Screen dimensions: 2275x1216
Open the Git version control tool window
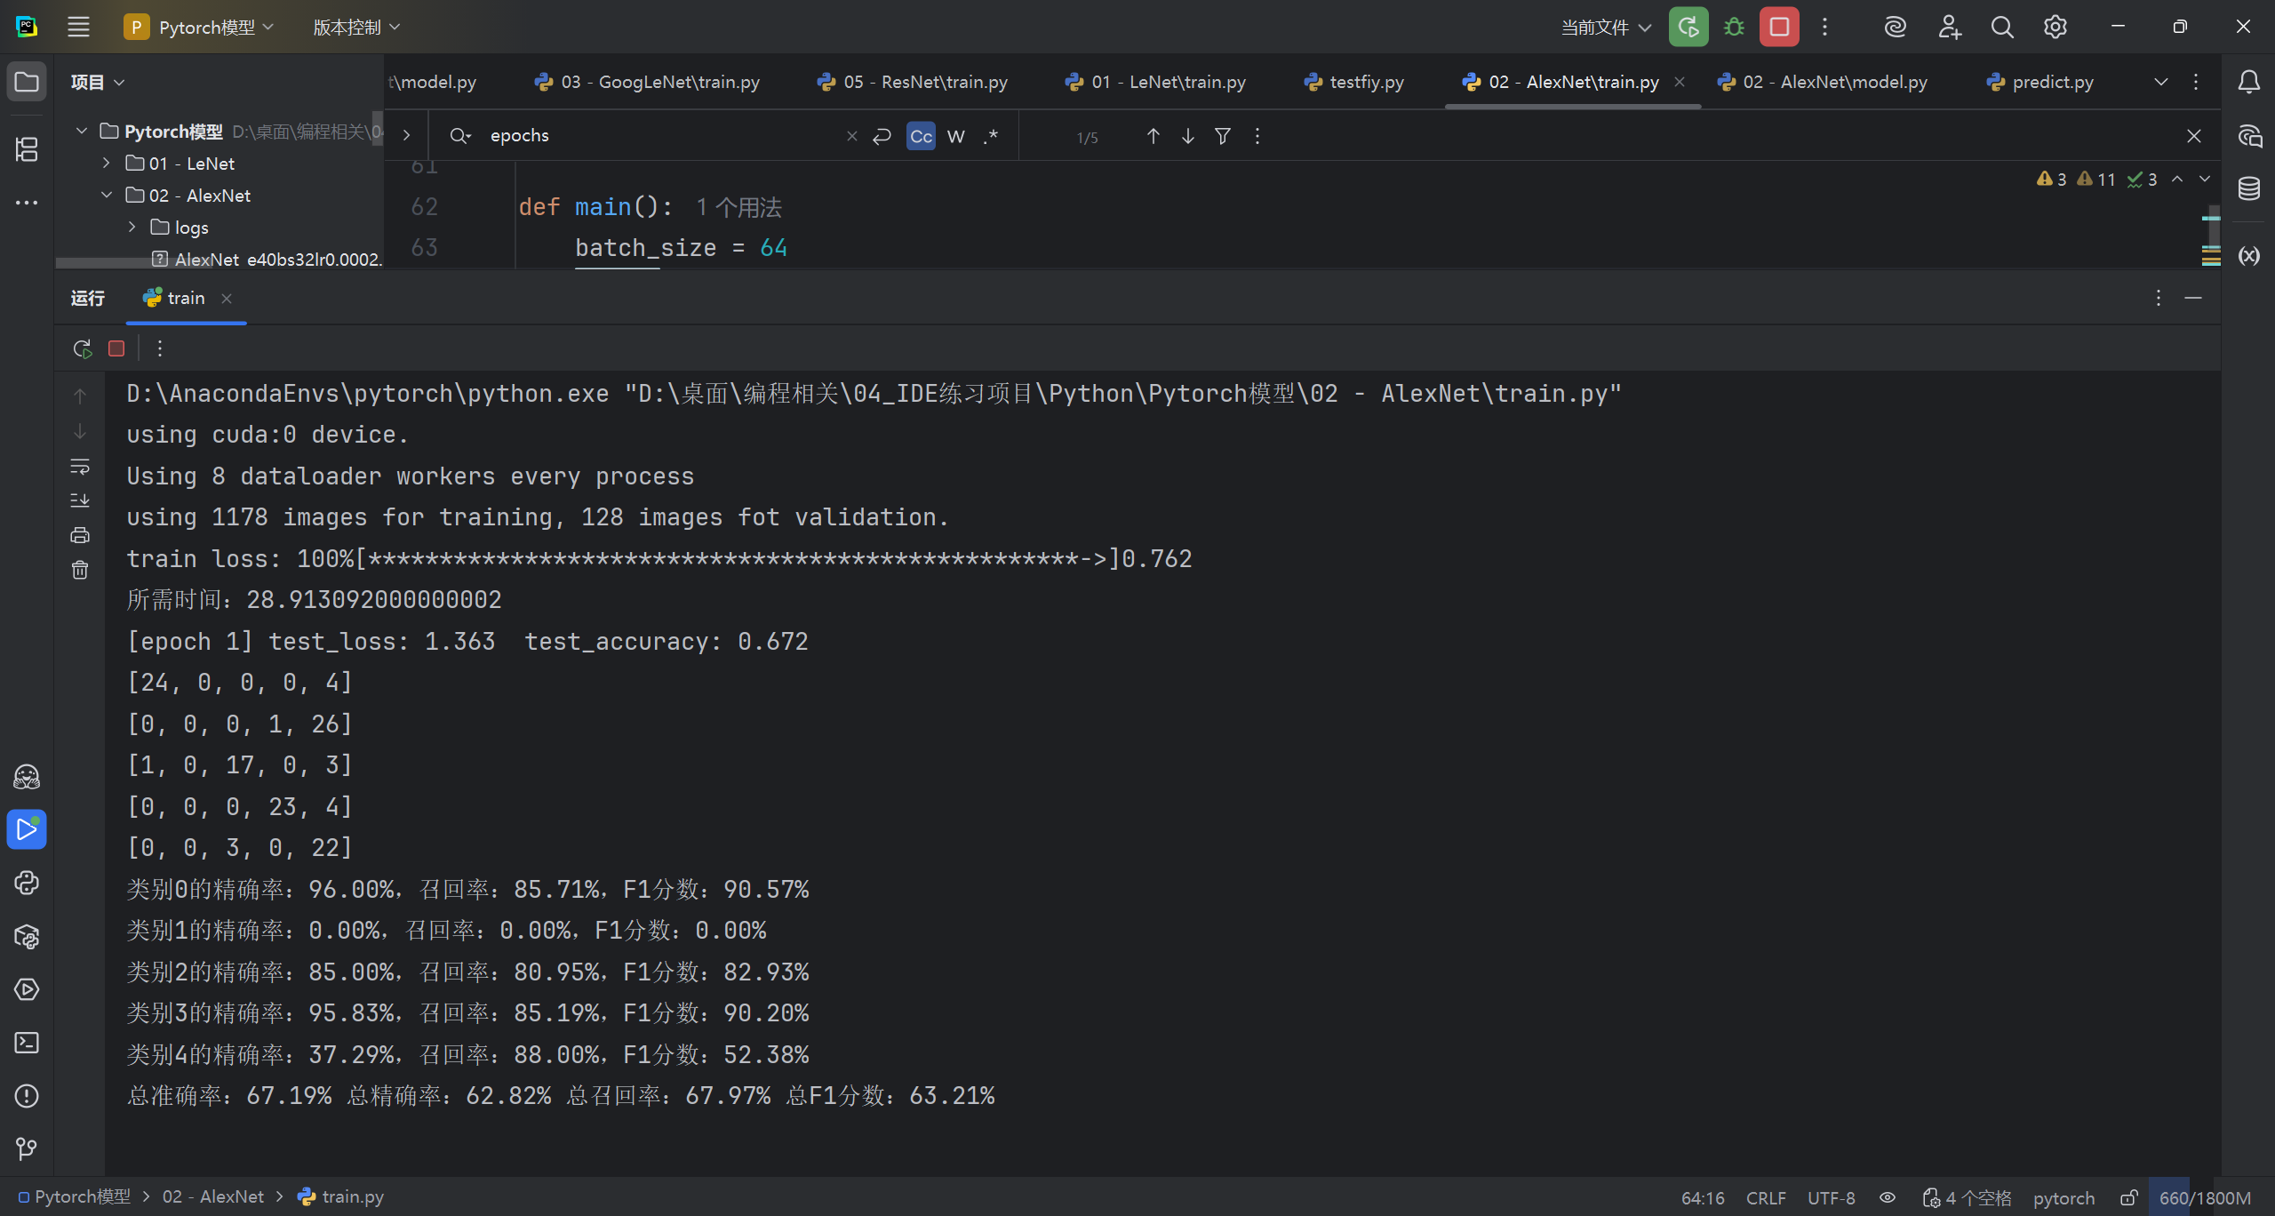click(27, 1149)
